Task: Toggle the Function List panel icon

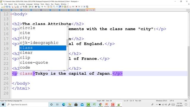Action: (x=68, y=7)
